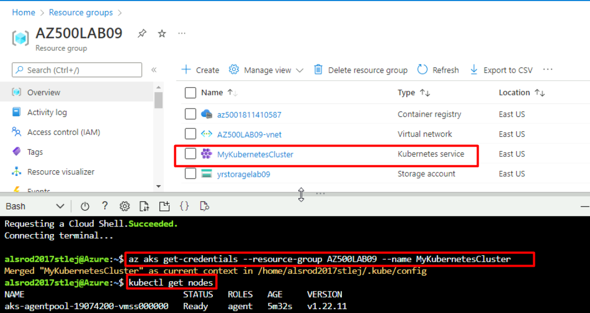
Task: Open toolbar overflow ellipsis after Export to CSV
Action: click(x=548, y=69)
